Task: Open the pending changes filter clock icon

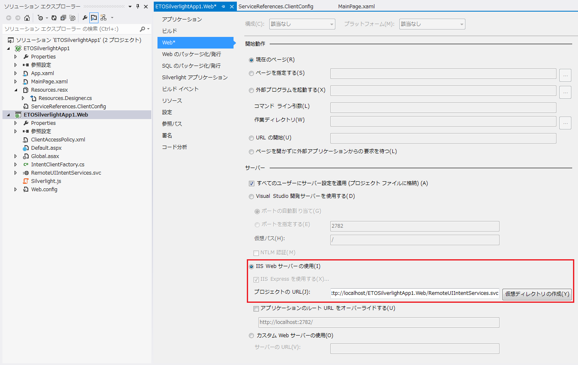Action: pyautogui.click(x=40, y=18)
